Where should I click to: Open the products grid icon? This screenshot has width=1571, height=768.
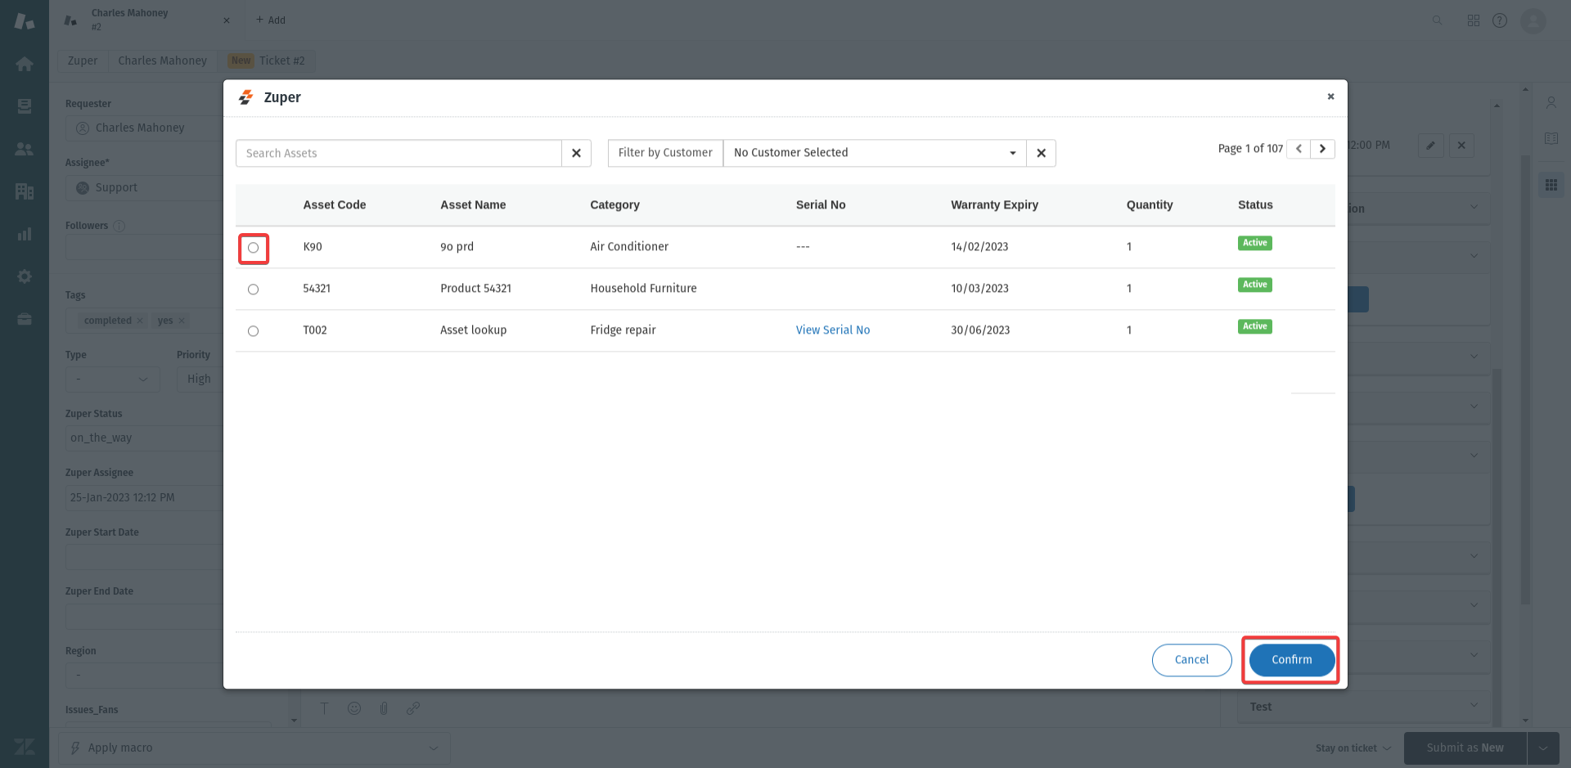click(x=1474, y=20)
